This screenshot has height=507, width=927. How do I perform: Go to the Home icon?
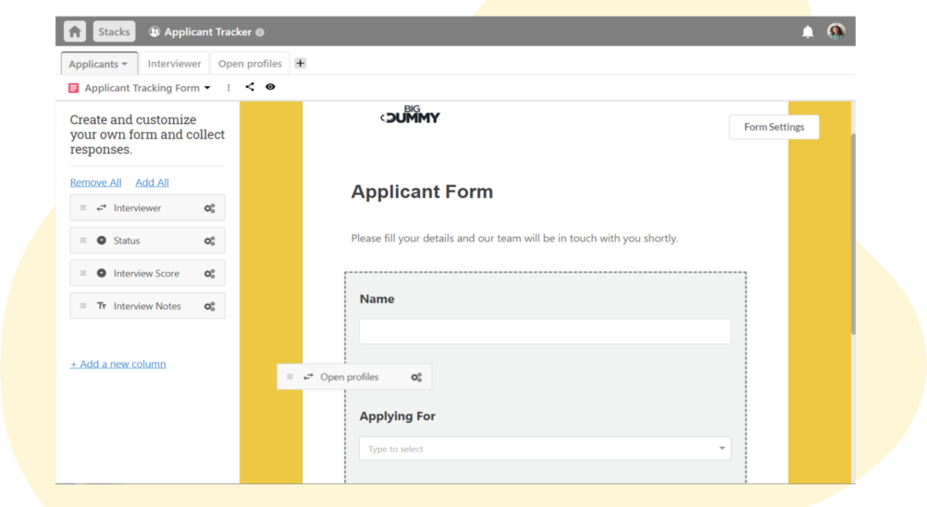pos(75,31)
